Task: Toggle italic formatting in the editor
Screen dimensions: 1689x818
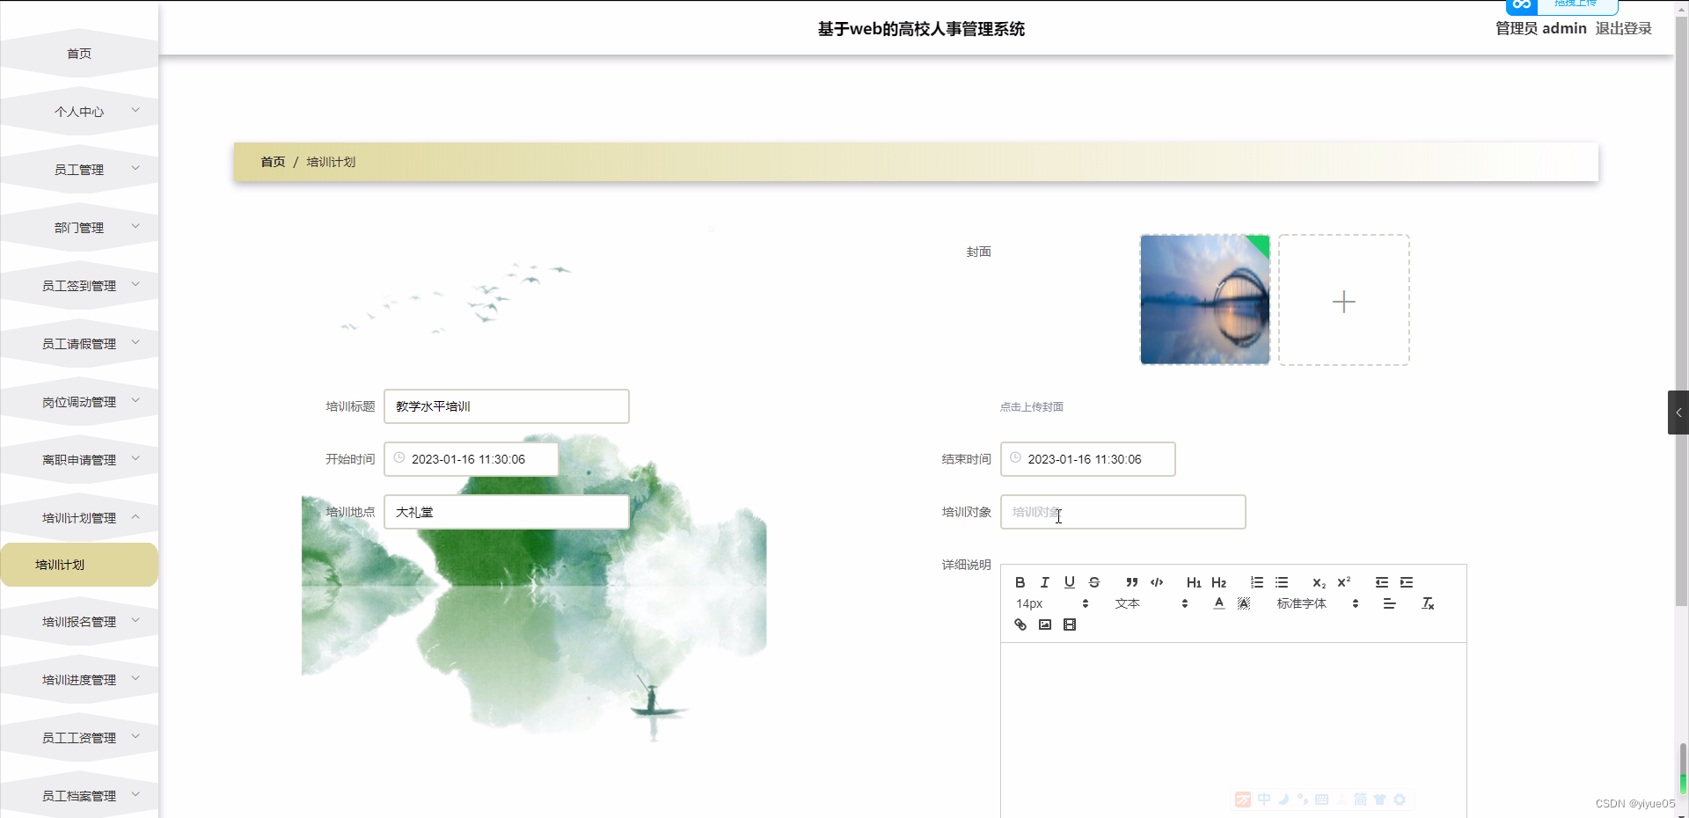Action: click(x=1044, y=582)
